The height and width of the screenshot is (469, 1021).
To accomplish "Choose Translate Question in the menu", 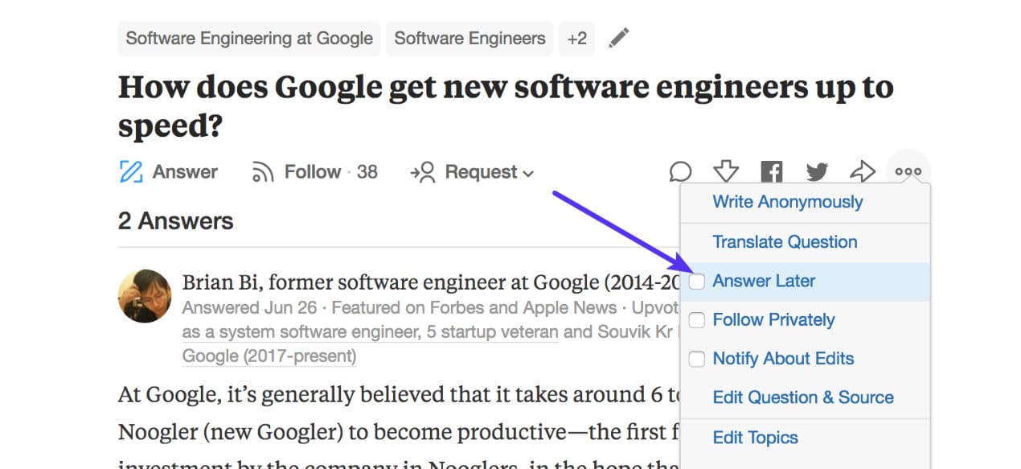I will [x=785, y=242].
